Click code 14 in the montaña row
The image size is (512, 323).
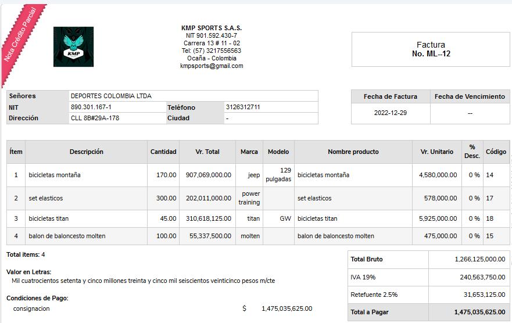pos(489,175)
